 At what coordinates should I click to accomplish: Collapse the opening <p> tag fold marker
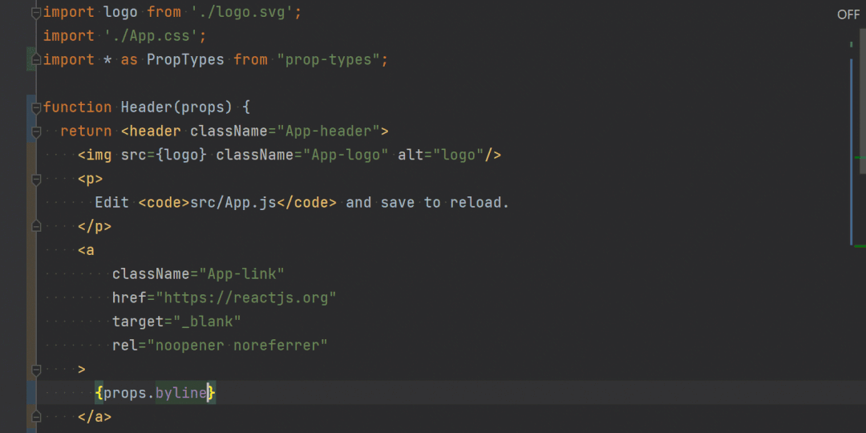(36, 179)
